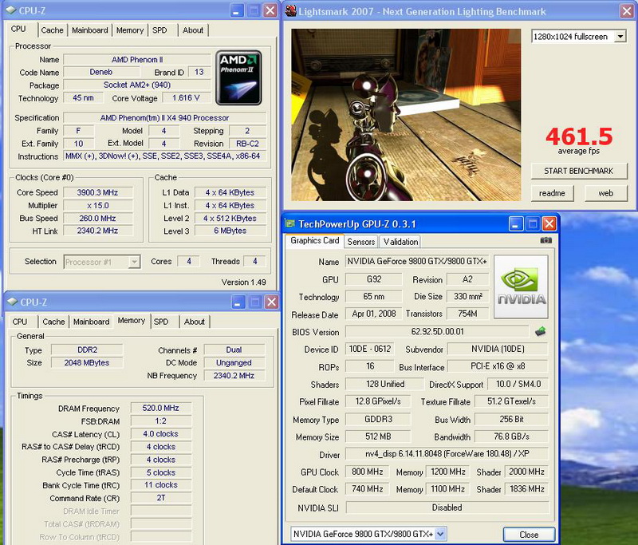Open Mainboard tab in upper CPU-Z window

[x=90, y=30]
